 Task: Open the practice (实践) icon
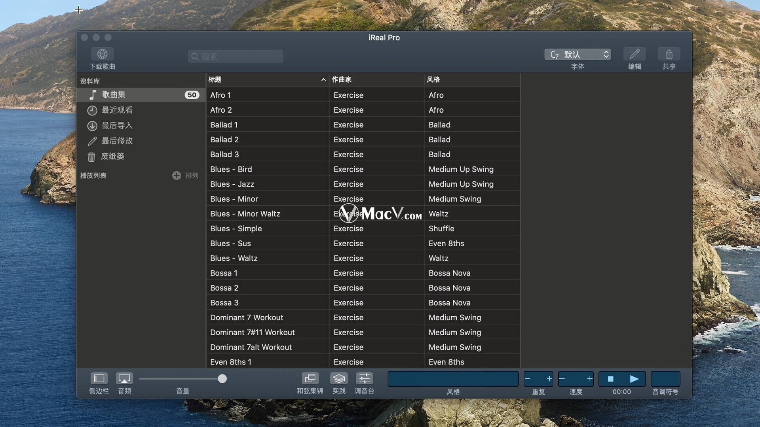(x=339, y=378)
